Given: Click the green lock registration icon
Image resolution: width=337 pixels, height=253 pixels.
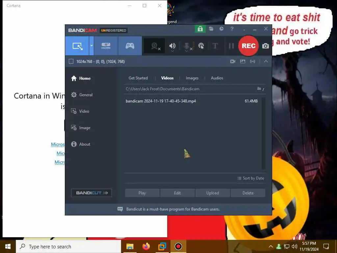Looking at the screenshot, I should pyautogui.click(x=200, y=29).
